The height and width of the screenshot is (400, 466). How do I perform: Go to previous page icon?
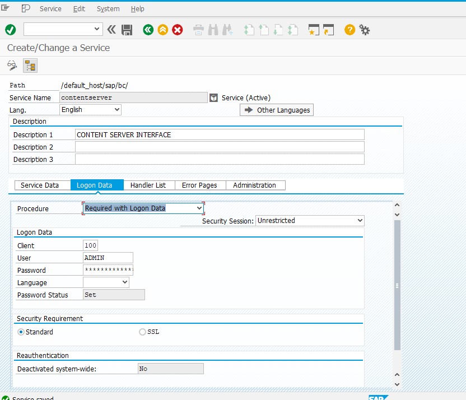264,30
